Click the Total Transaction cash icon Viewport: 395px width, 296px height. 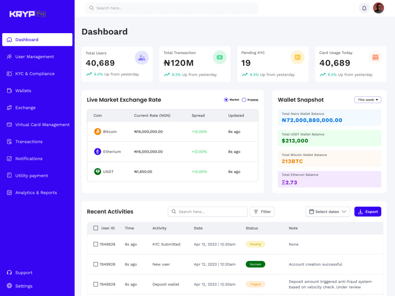tap(220, 57)
